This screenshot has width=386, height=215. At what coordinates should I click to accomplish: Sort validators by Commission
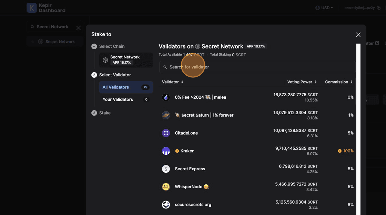tap(339, 82)
